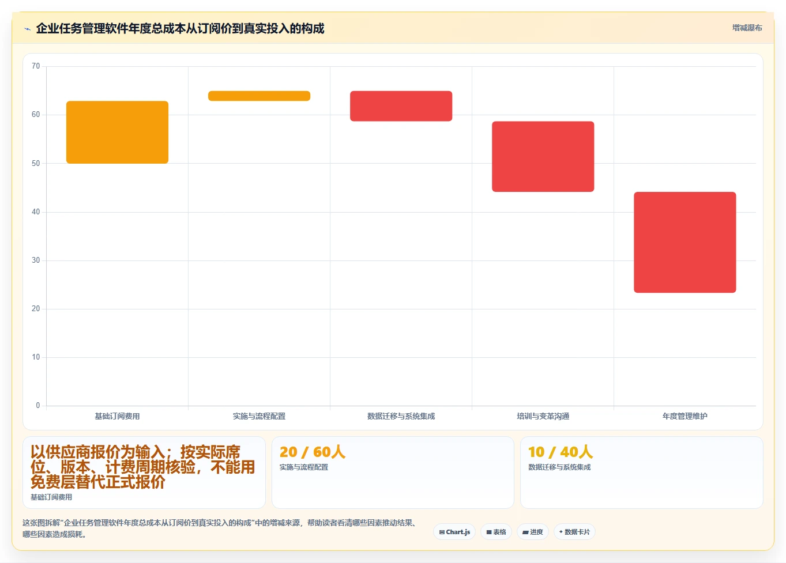This screenshot has width=786, height=563.
Task: Click the 实施与流程配置 axis label
Action: (259, 416)
